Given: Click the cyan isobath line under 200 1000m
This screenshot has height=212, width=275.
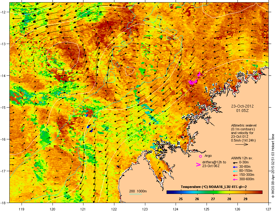Looking at the screenshot, I should (x=135, y=194).
